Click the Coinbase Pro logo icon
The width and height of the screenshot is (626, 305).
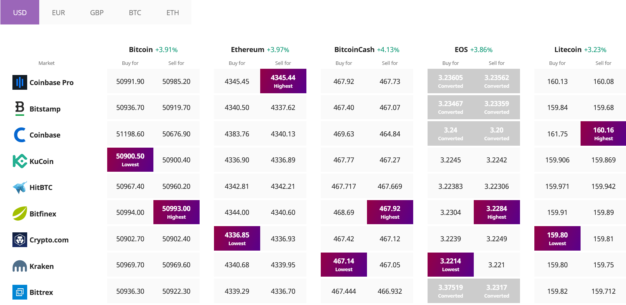(x=20, y=82)
